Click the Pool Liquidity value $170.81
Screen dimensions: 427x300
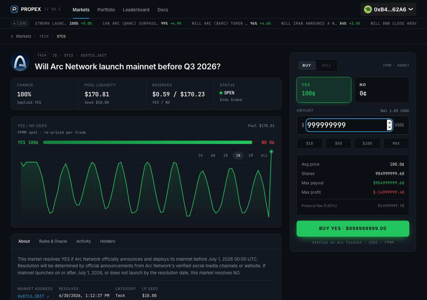pyautogui.click(x=97, y=94)
